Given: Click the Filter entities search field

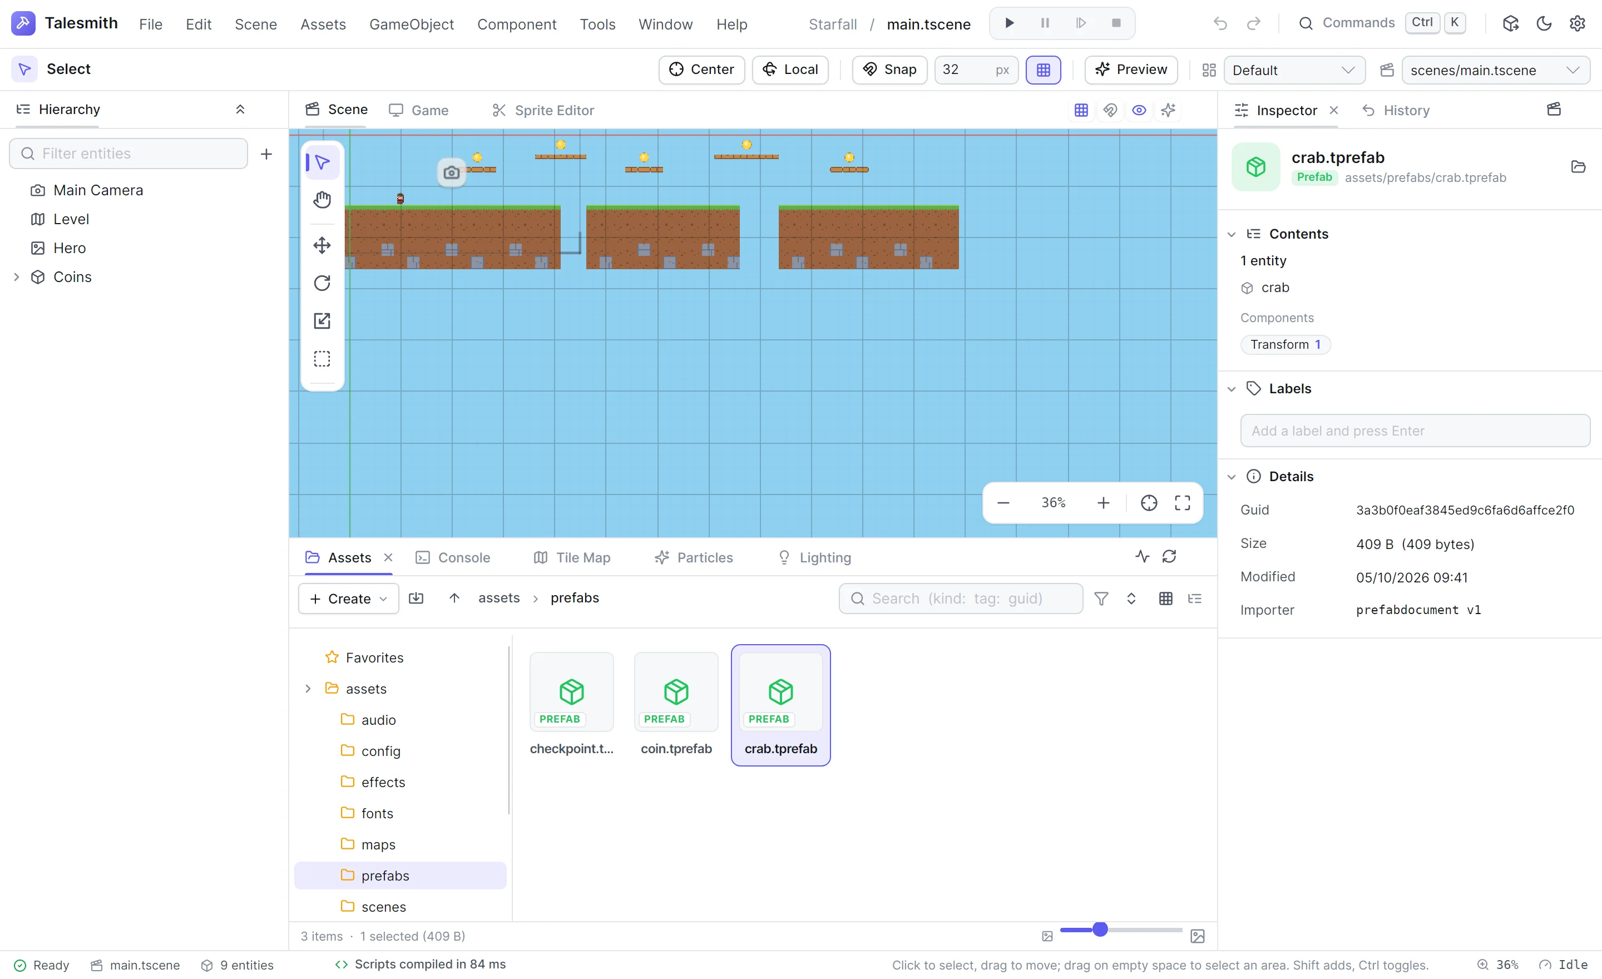Looking at the screenshot, I should [x=128, y=154].
